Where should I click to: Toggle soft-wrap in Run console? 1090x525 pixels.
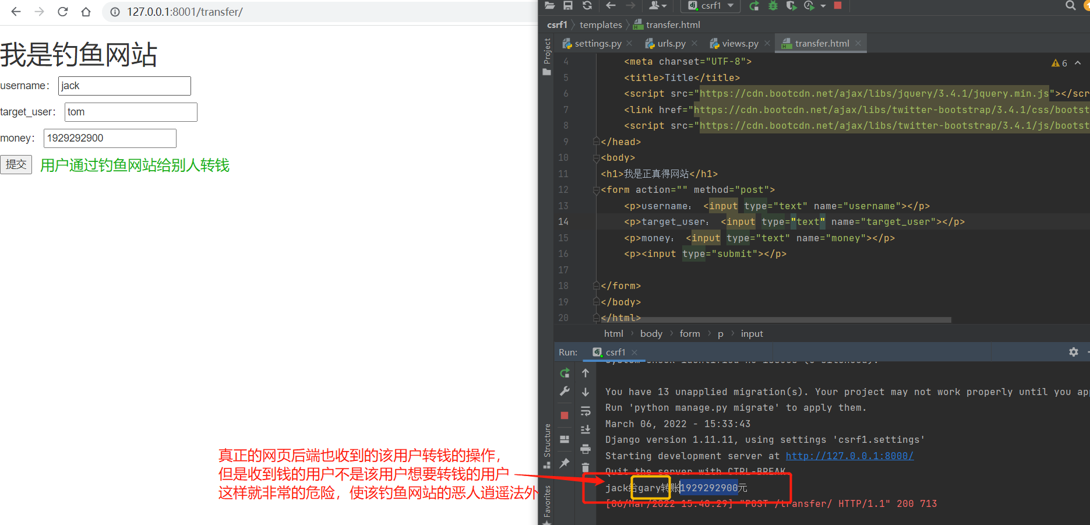click(x=585, y=411)
